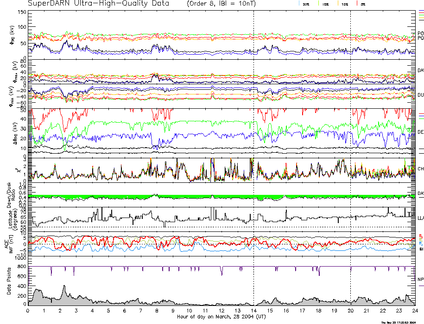
Task: Pick the light blue 20% legend marker
Action: point(299,3)
